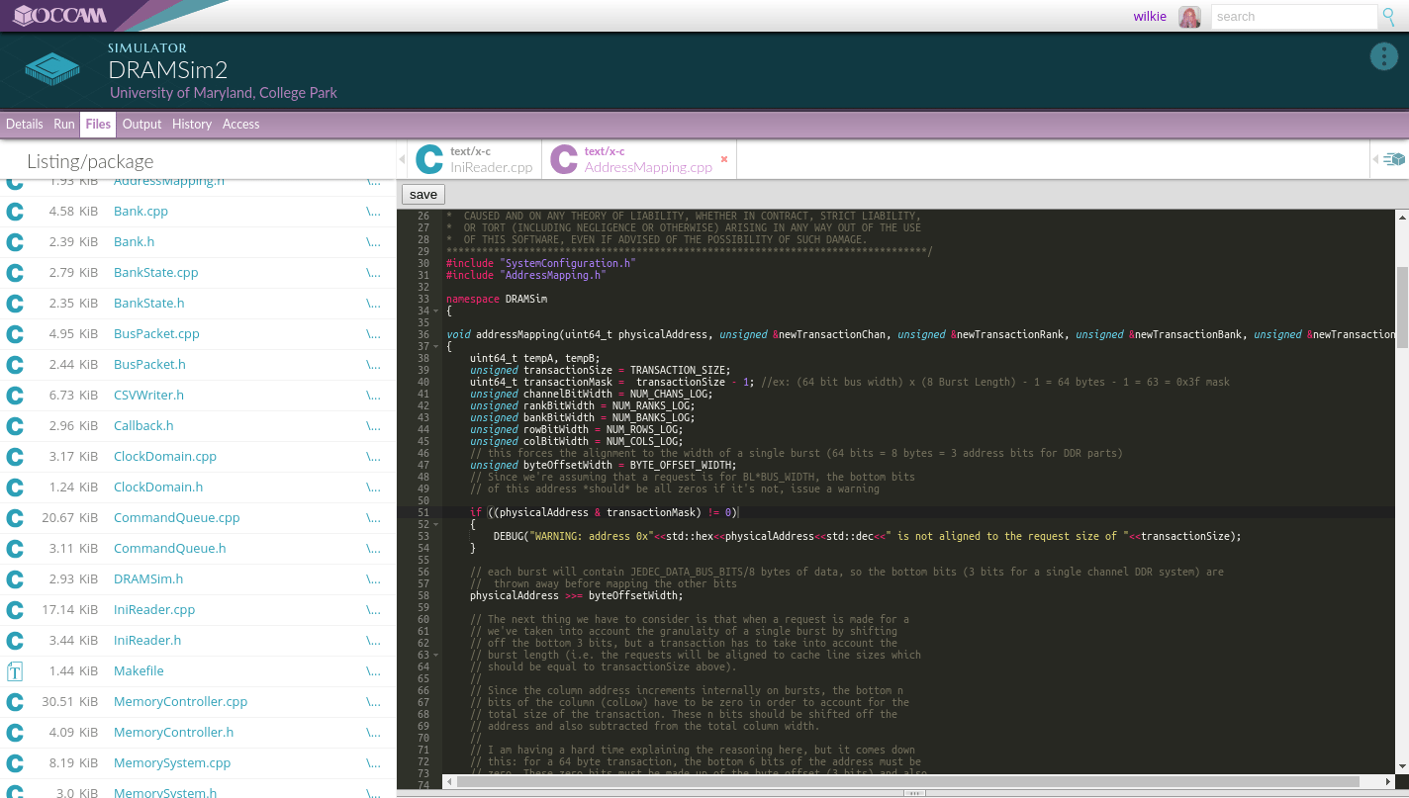Open ClockDomain.h from the listing

click(158, 487)
